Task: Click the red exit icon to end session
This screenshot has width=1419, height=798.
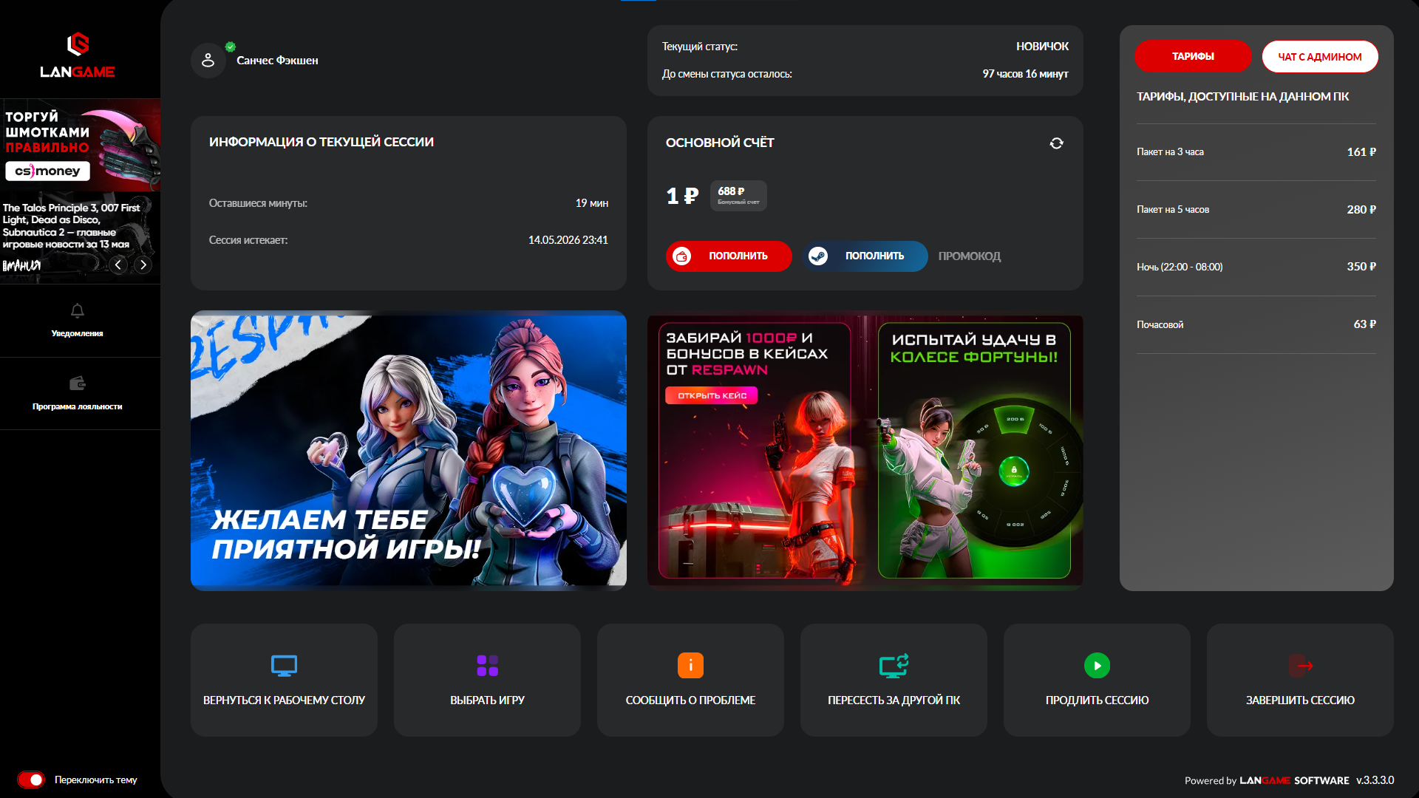Action: pos(1301,666)
